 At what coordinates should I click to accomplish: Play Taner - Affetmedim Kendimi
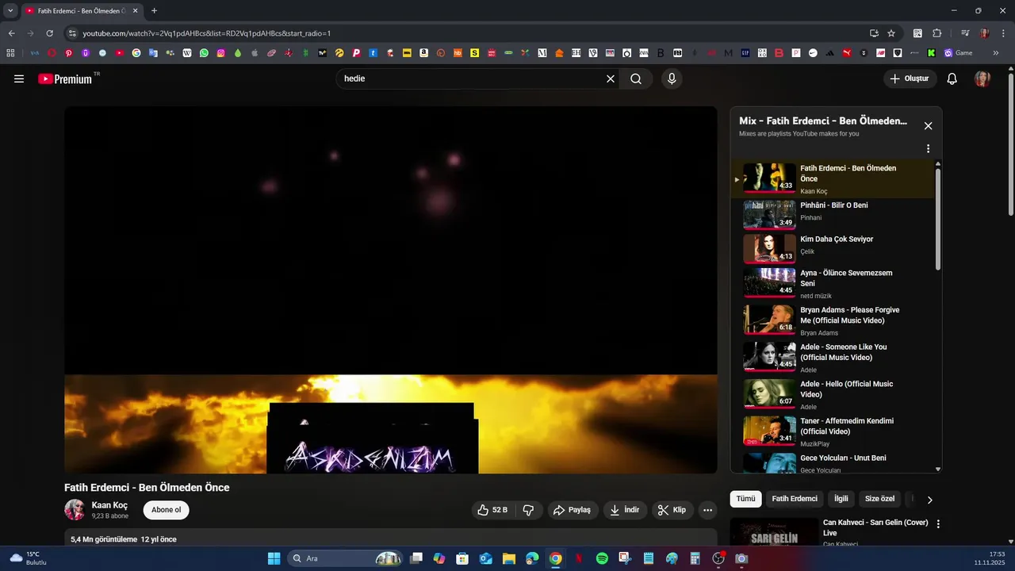click(833, 431)
